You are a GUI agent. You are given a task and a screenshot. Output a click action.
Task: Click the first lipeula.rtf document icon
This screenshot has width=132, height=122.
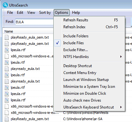coord(7,50)
